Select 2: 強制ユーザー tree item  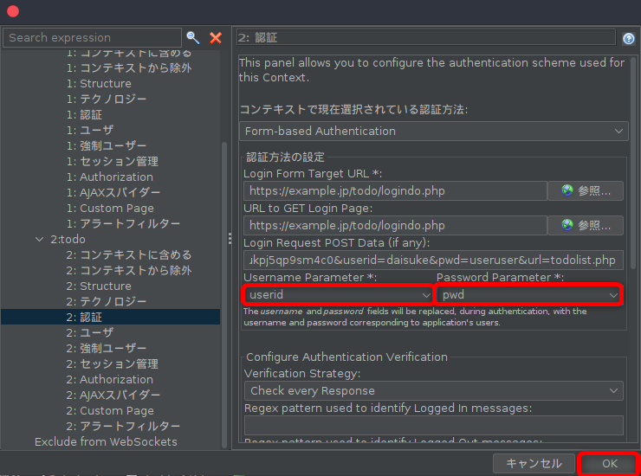(107, 348)
